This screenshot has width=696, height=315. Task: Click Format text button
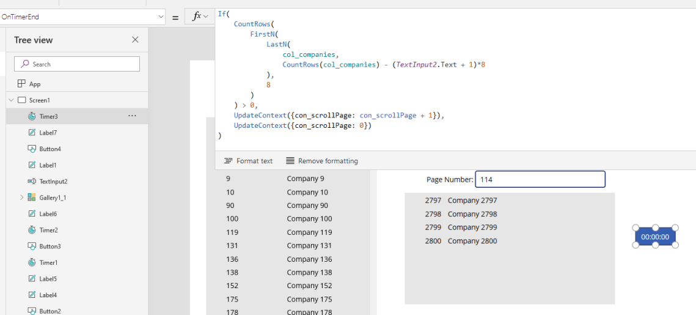(248, 161)
